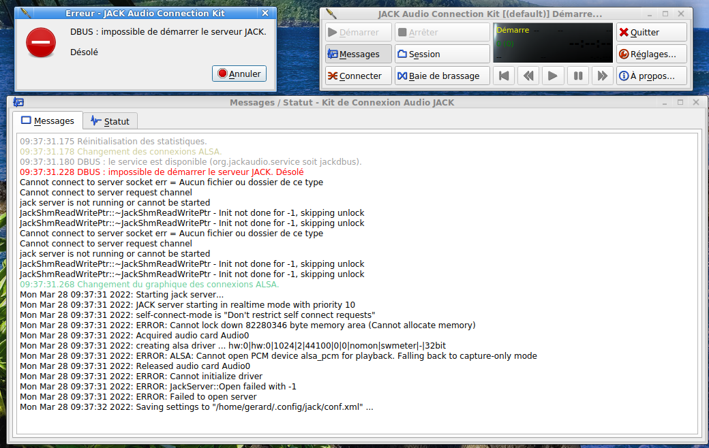Click the Erreur dialog title bar icon
Viewport: 709px width, 448px height.
tap(25, 13)
